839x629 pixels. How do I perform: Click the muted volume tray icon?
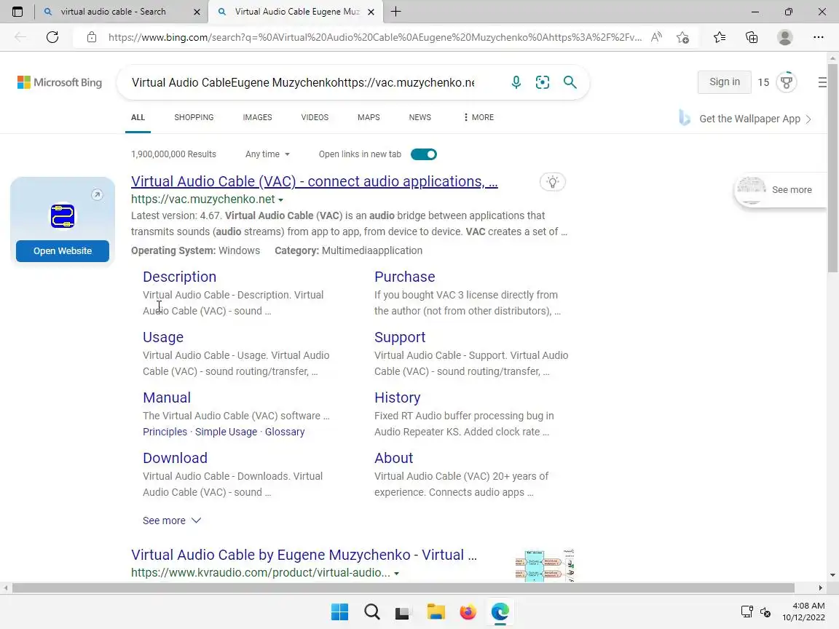point(765,612)
